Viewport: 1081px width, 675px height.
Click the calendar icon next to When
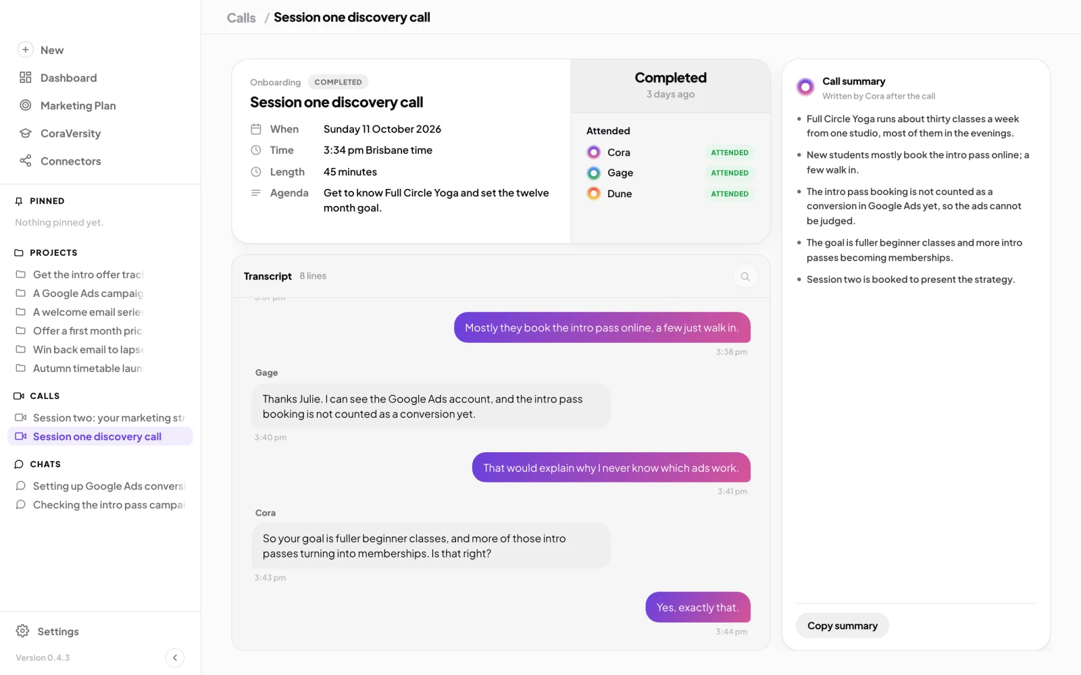256,129
